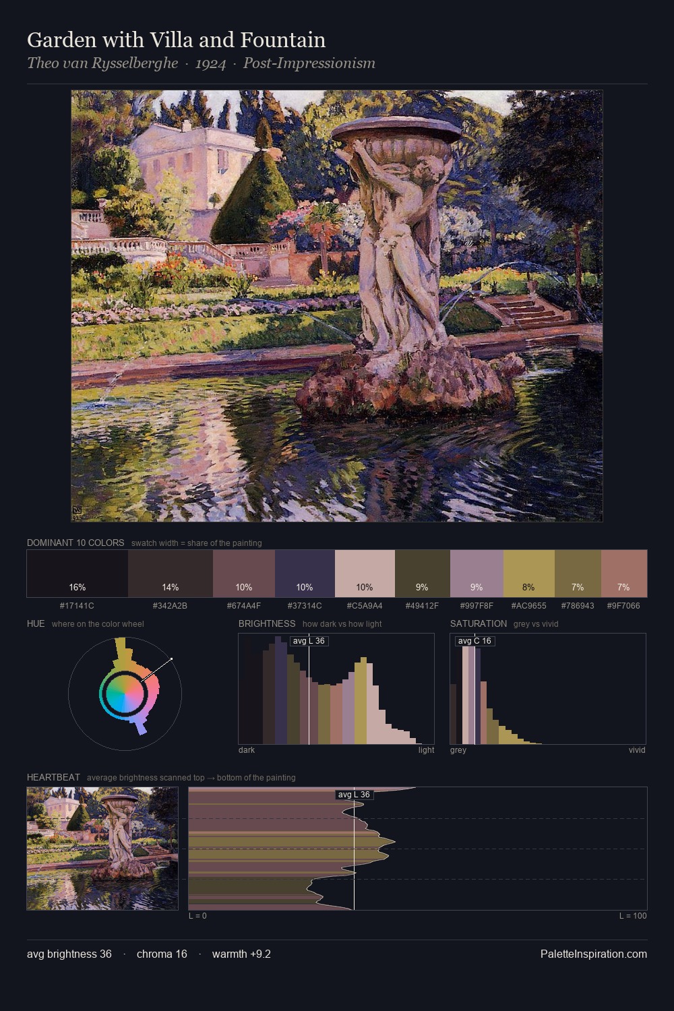Click the artist name Theo van Rysselberghe
Viewport: 674px width, 1011px height.
click(102, 63)
